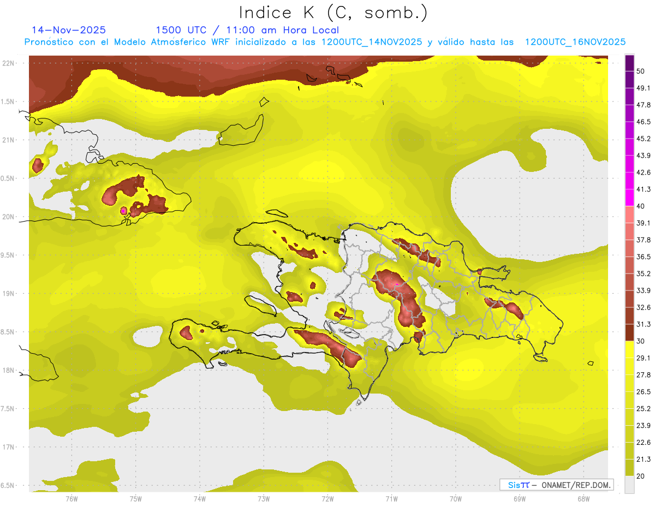This screenshot has width=655, height=506.
Task: Click the colorbar value "30"
Action: pyautogui.click(x=641, y=341)
